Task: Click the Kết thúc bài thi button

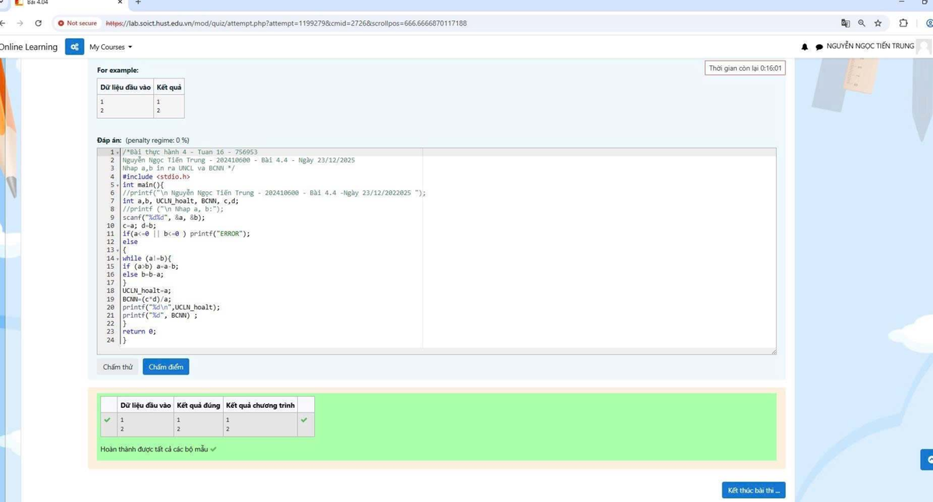Action: tap(753, 490)
